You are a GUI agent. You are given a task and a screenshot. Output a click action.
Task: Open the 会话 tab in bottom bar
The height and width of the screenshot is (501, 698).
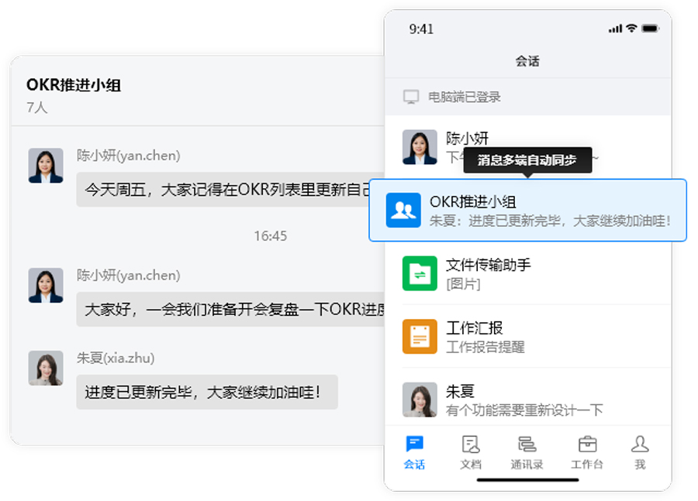click(414, 452)
